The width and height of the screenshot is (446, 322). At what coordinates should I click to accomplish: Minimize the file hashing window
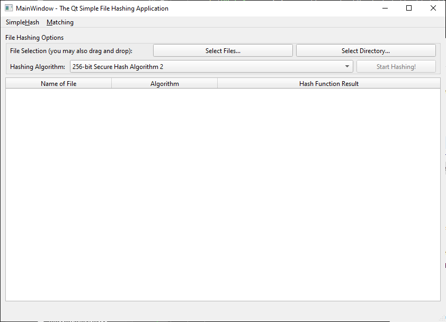[384, 8]
